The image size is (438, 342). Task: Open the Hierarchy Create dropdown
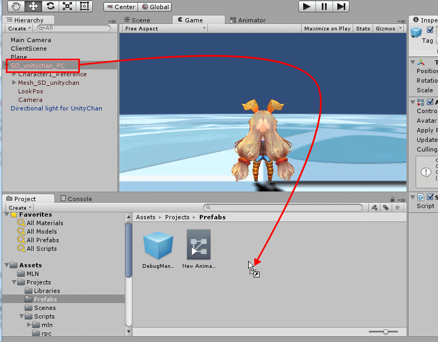coord(19,28)
